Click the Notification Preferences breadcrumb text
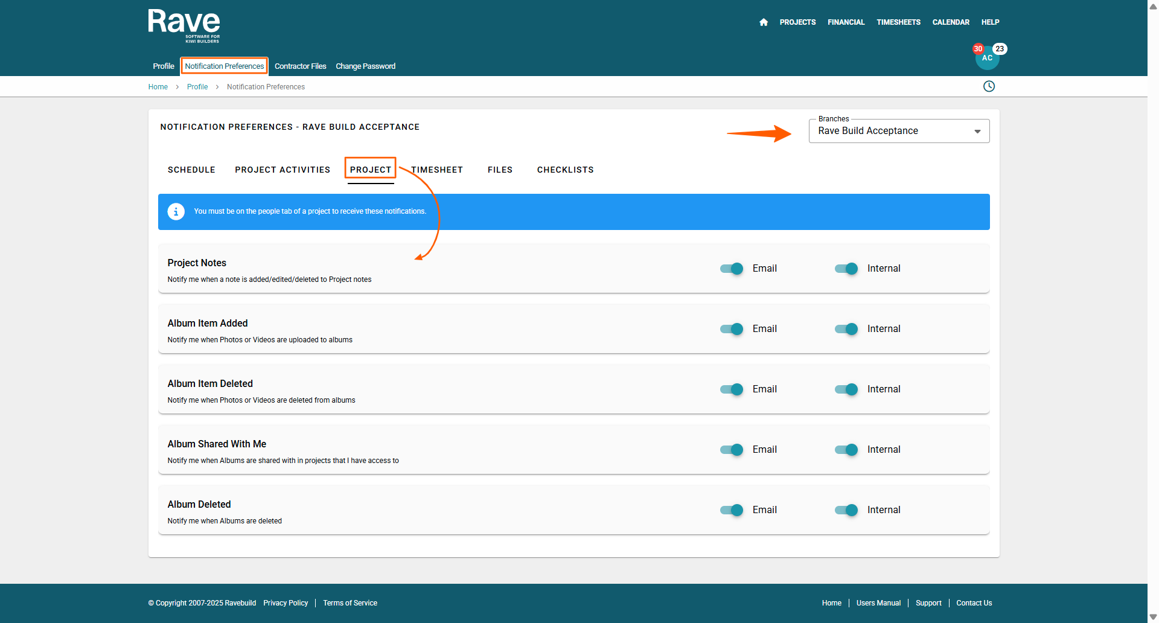Viewport: 1159px width, 623px height. tap(266, 87)
